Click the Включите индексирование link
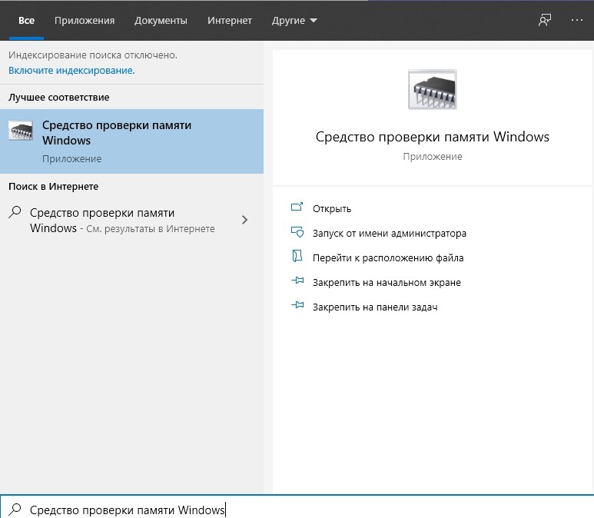594x518 pixels. (x=71, y=71)
